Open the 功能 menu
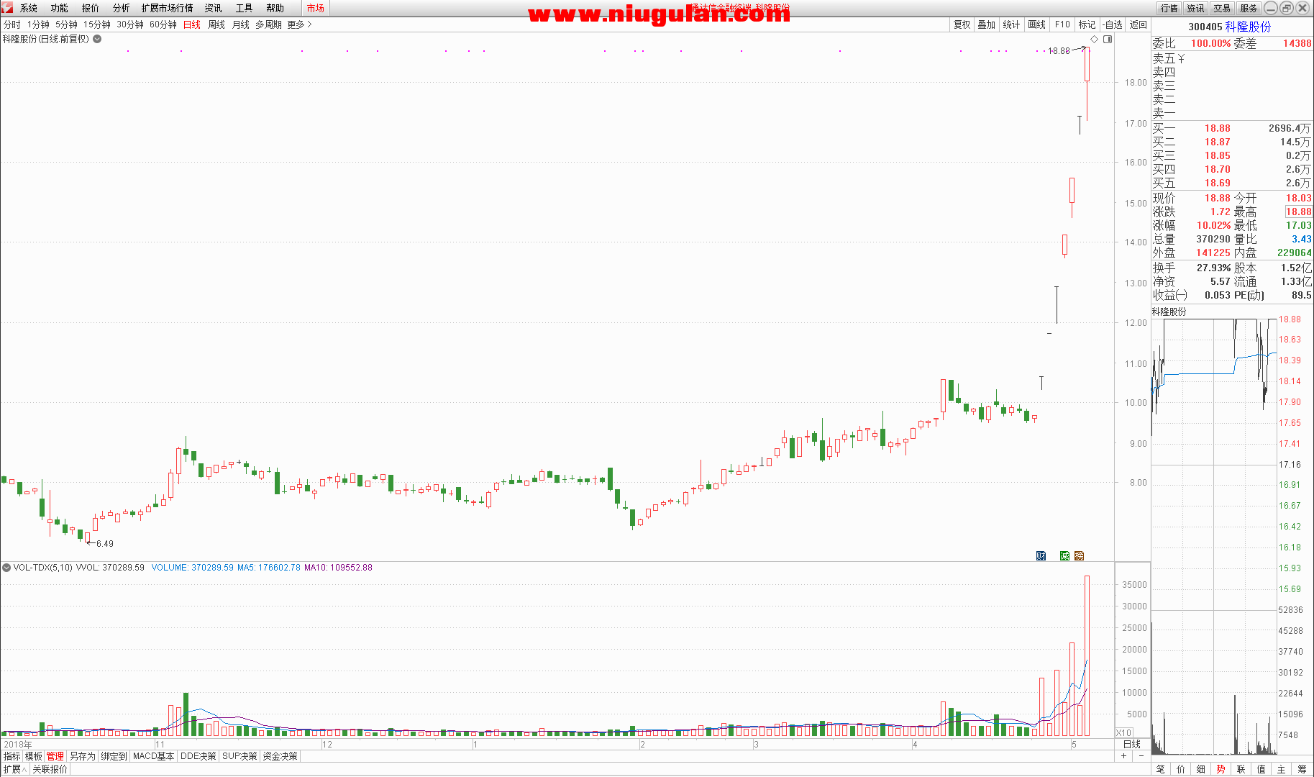The height and width of the screenshot is (777, 1314). pos(60,8)
